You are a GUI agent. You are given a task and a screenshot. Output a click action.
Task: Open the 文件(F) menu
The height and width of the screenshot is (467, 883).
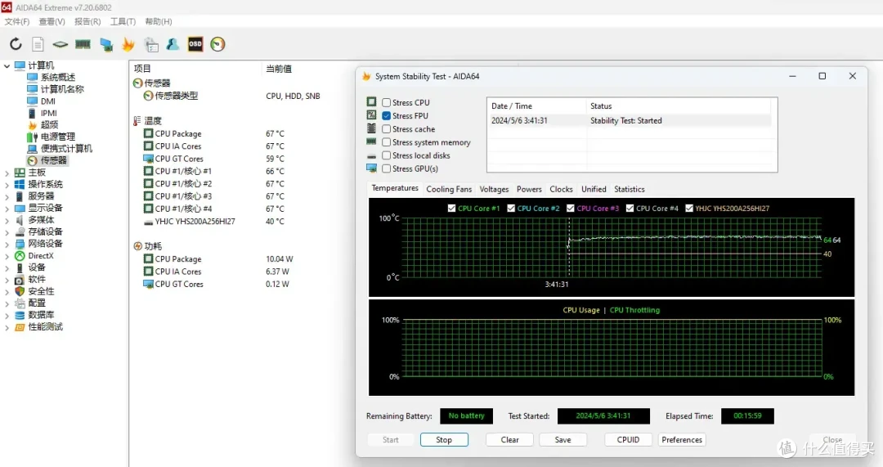pyautogui.click(x=17, y=21)
